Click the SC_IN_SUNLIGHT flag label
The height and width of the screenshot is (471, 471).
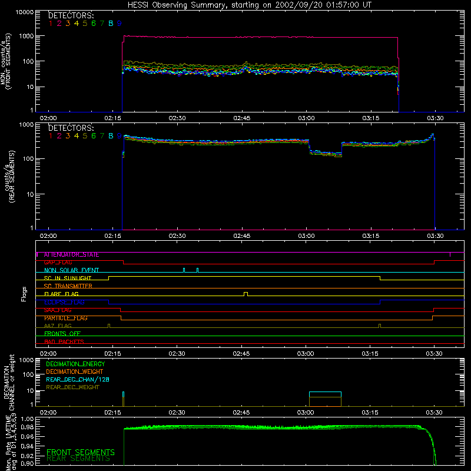[68, 278]
